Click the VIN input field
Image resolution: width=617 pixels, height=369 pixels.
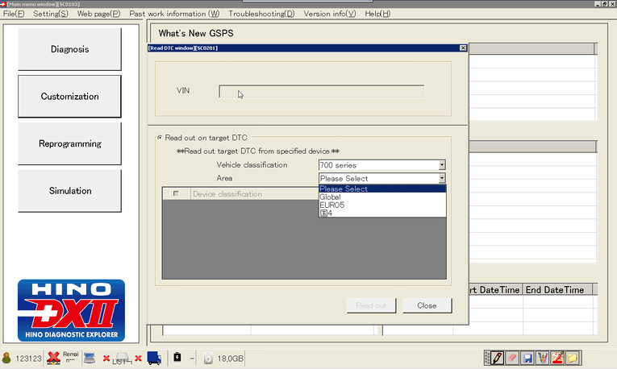pyautogui.click(x=321, y=91)
